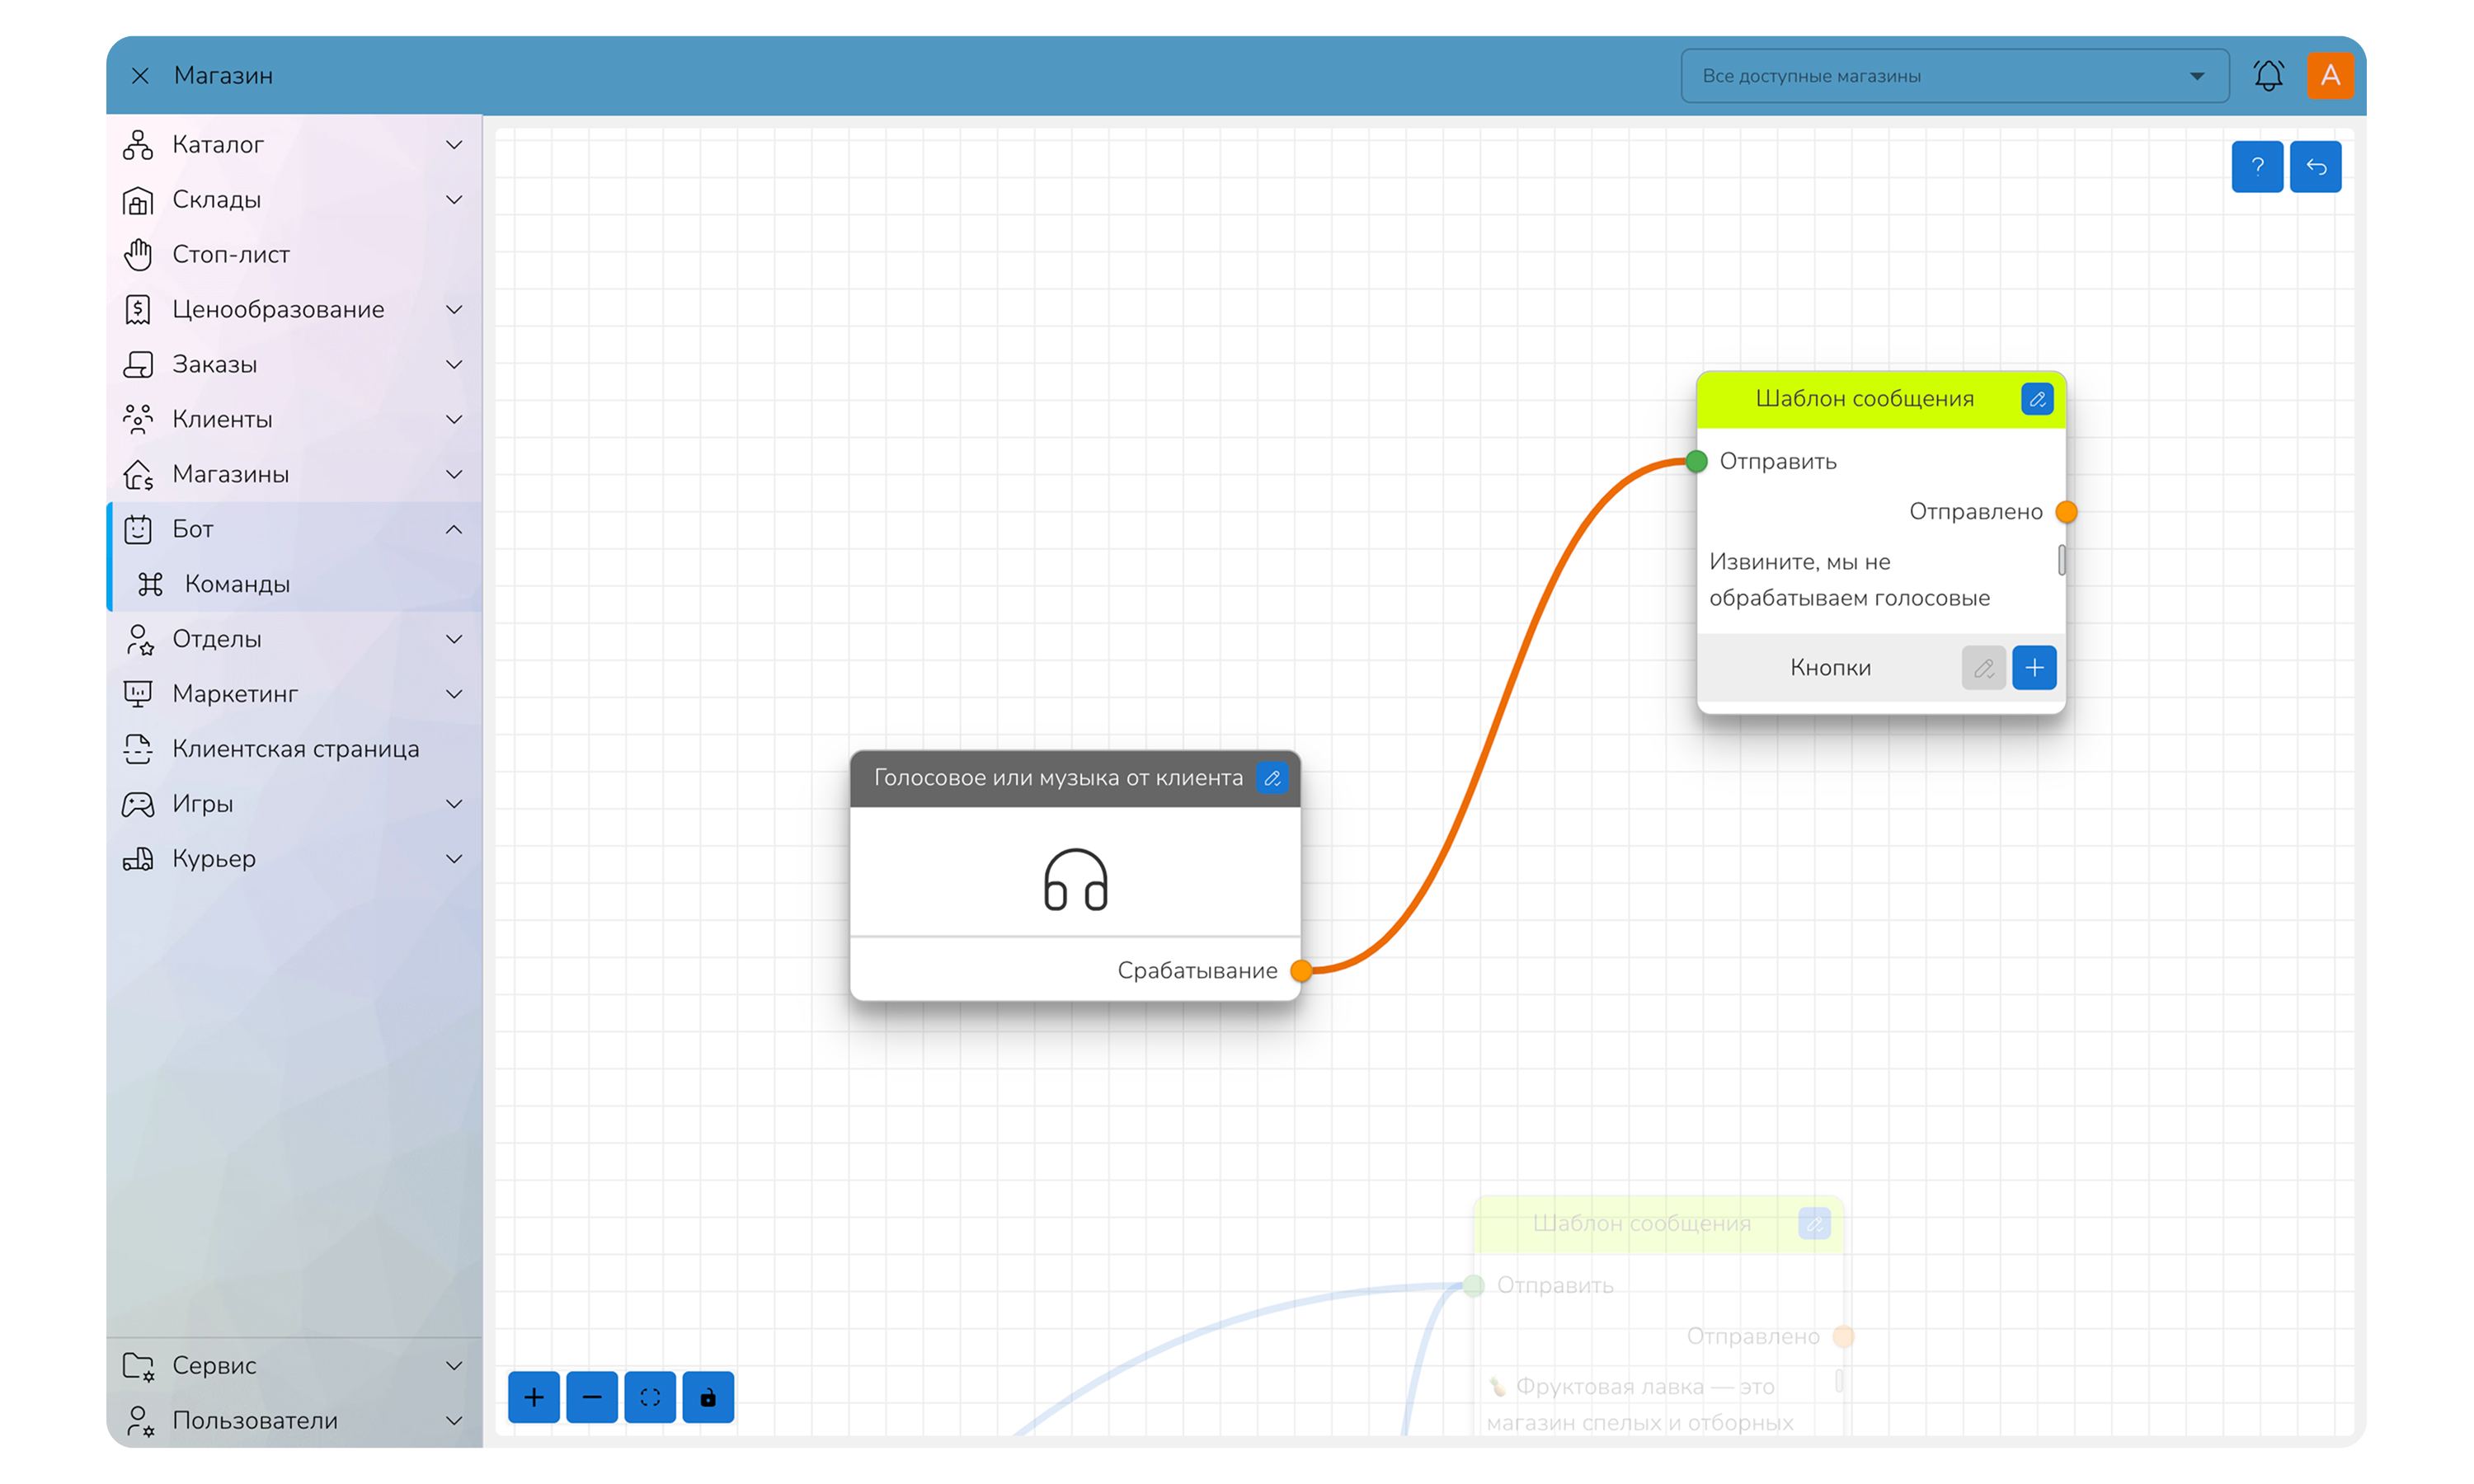2474x1484 pixels.
Task: Click the zoom in plus button on canvas
Action: (x=533, y=1397)
